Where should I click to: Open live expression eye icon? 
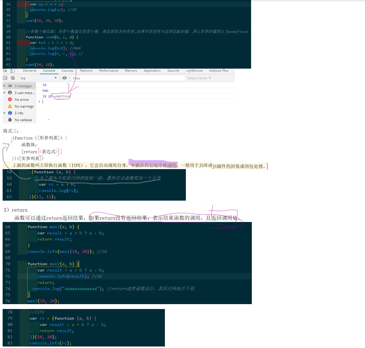[x=64, y=78]
